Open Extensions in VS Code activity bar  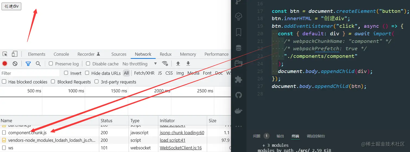[x=239, y=79]
